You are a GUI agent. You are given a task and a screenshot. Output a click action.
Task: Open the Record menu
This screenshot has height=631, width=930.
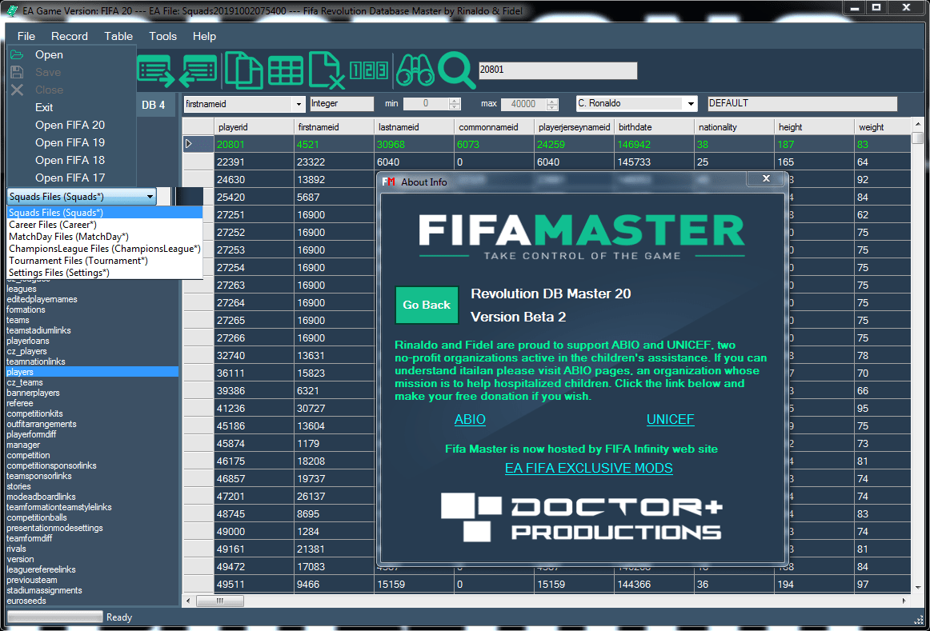70,36
